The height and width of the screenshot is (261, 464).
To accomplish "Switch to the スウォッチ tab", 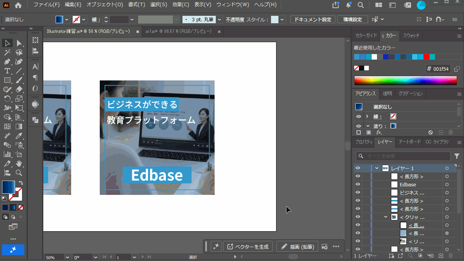I will pyautogui.click(x=411, y=36).
